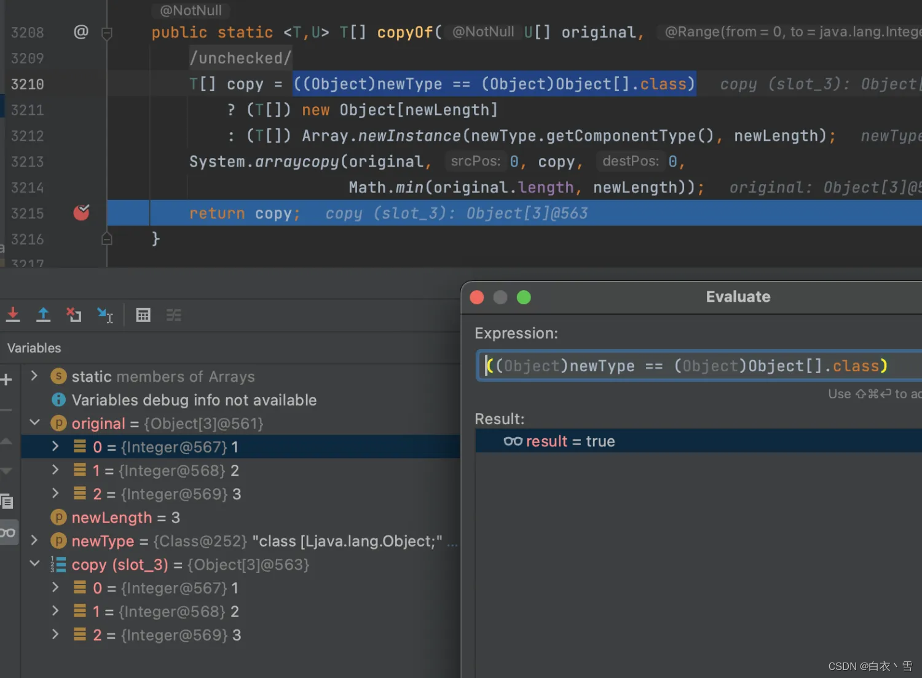Click the 'copyOf' method name on line 3208
922x678 pixels.
(406, 32)
